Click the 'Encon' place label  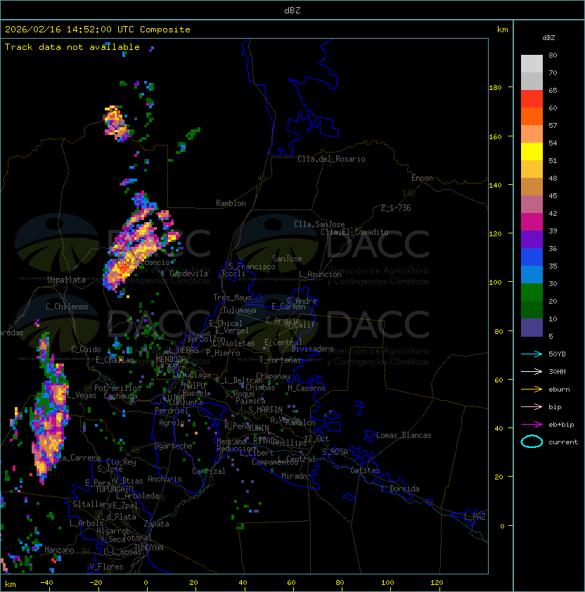422,178
